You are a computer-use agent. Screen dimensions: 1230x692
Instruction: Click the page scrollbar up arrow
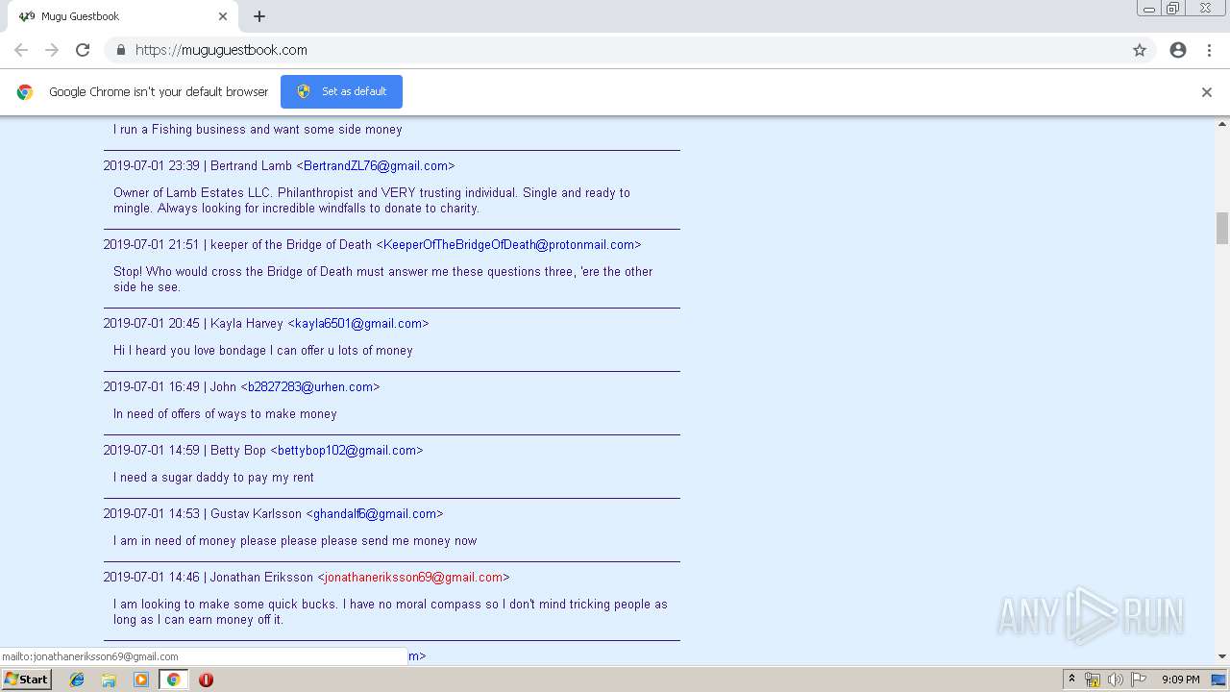point(1222,124)
